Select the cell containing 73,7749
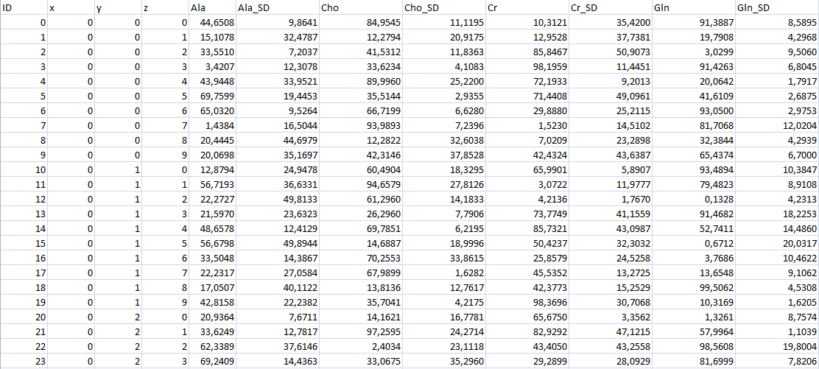The image size is (819, 369). click(526, 213)
